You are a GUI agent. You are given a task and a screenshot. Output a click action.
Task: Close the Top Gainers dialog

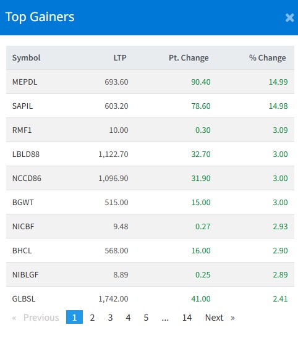coord(289,18)
